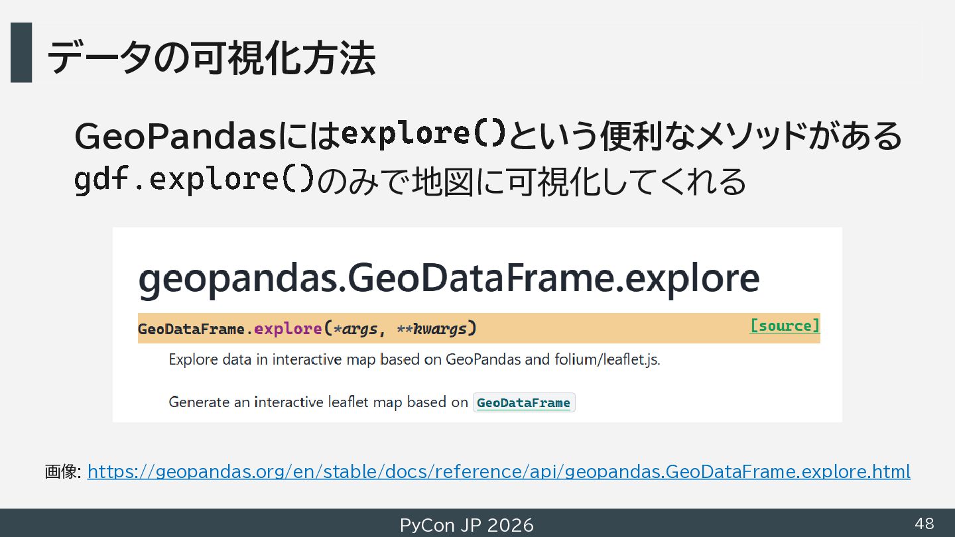This screenshot has height=537, width=955.
Task: Click the slide number 48
Action: point(924,523)
